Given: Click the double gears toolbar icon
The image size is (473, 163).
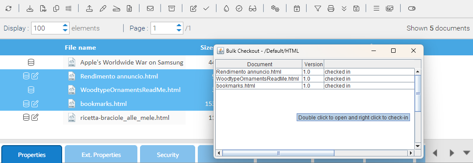Looking at the screenshot, I should pos(275,9).
